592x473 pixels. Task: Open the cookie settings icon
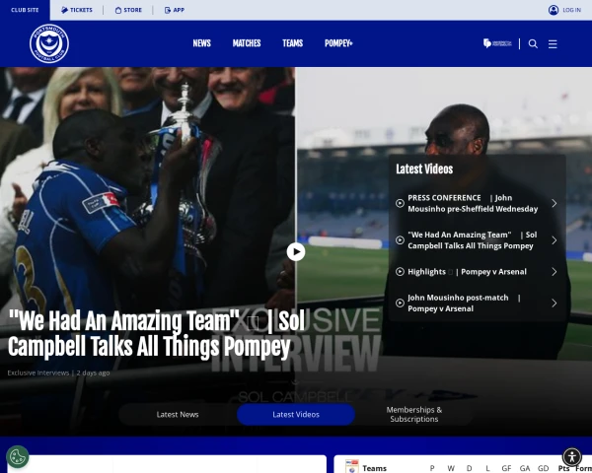(18, 457)
